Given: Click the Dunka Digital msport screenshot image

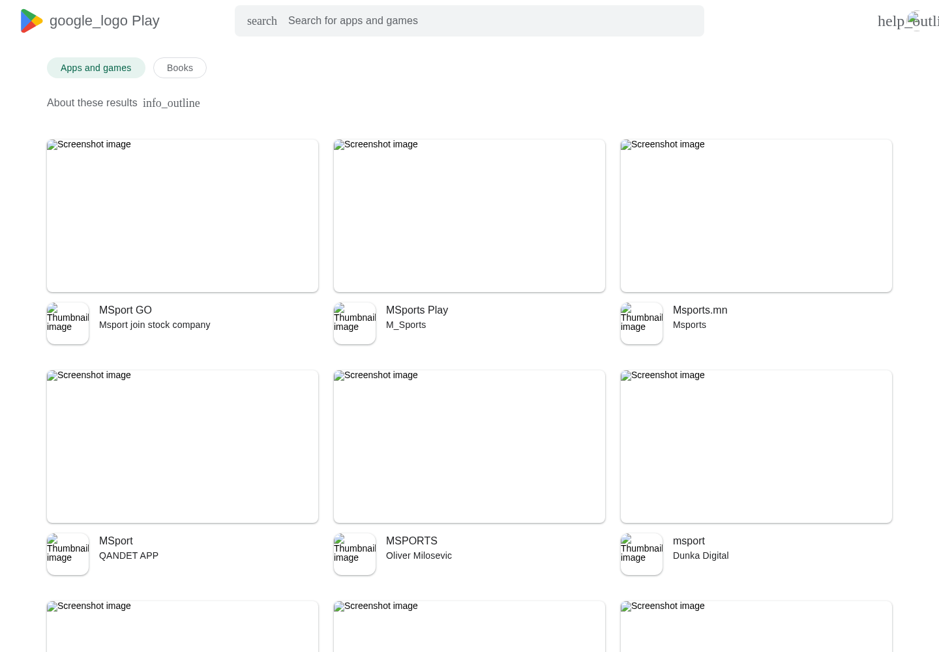Looking at the screenshot, I should (x=756, y=447).
